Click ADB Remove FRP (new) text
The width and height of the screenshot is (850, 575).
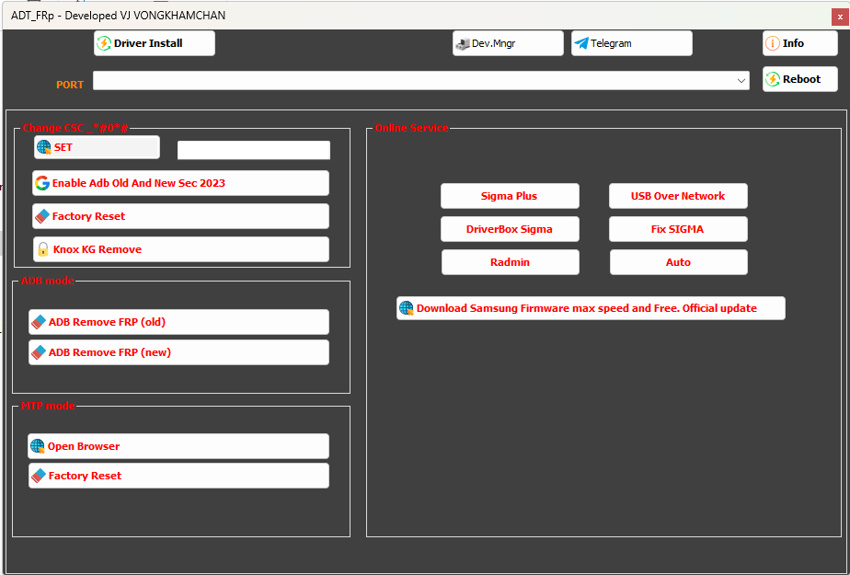(109, 352)
